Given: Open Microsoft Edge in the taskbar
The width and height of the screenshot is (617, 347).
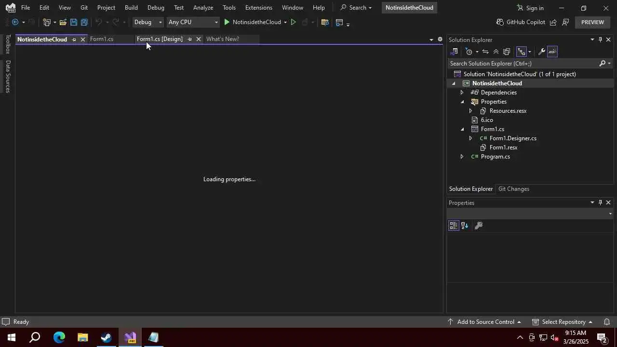Looking at the screenshot, I should pyautogui.click(x=59, y=337).
